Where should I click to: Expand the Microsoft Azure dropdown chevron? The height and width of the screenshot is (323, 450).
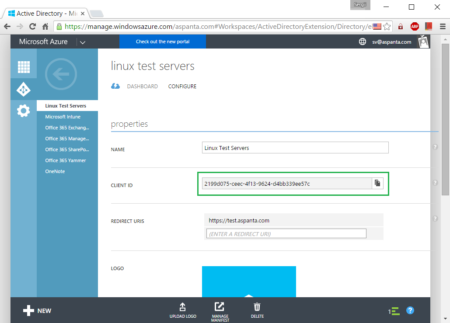point(83,42)
